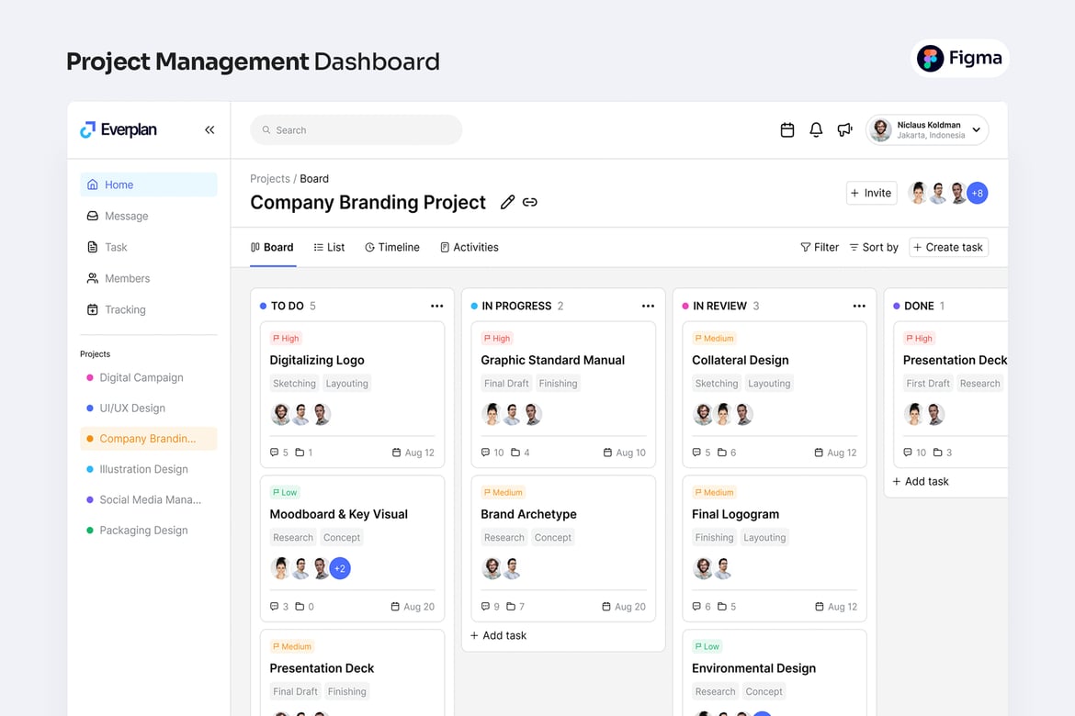1075x716 pixels.
Task: Click Low priority label on Environmental Design
Action: click(707, 647)
